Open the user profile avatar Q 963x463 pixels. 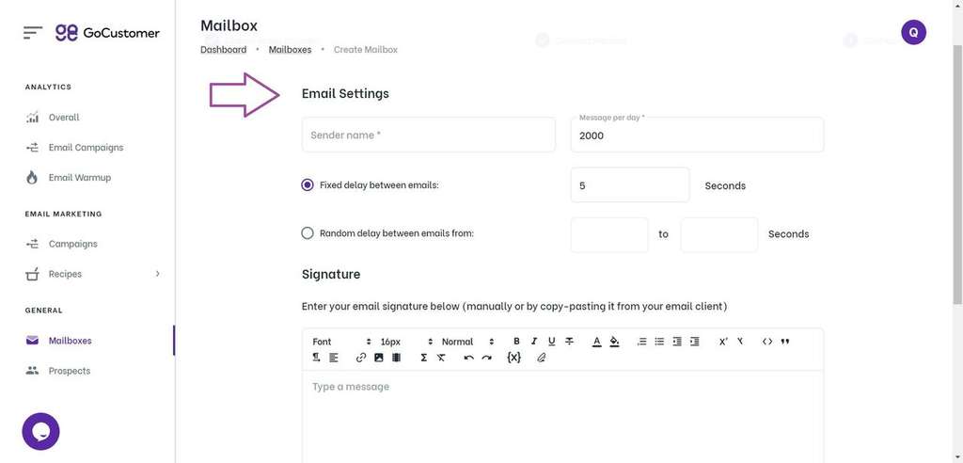point(913,33)
